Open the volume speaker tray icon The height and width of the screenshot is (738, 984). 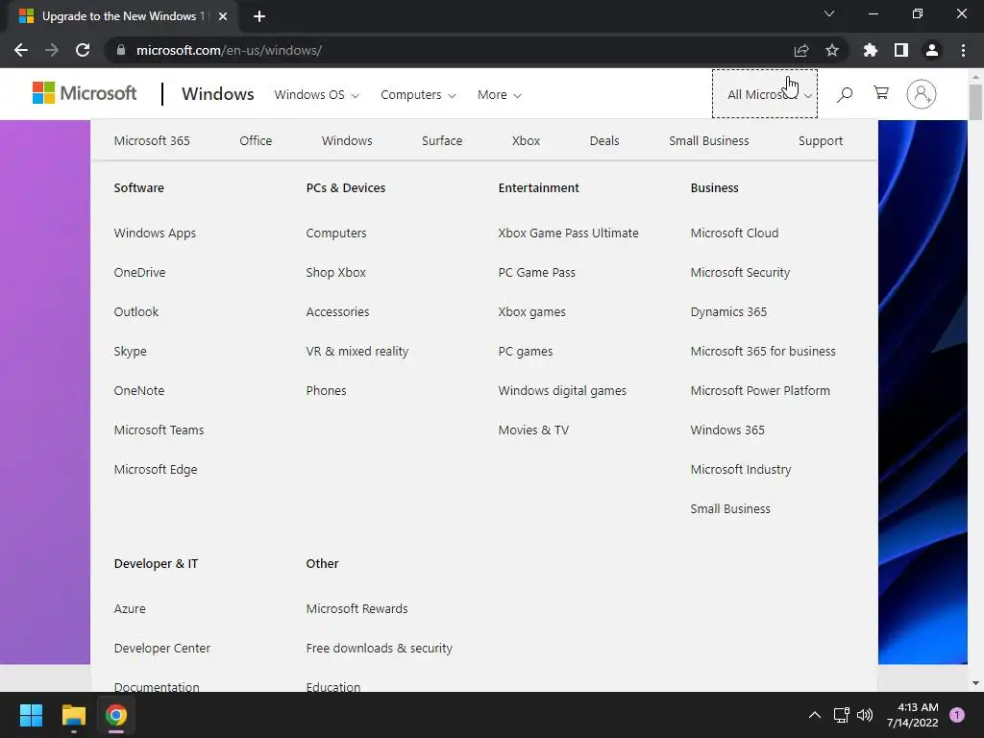(x=865, y=715)
